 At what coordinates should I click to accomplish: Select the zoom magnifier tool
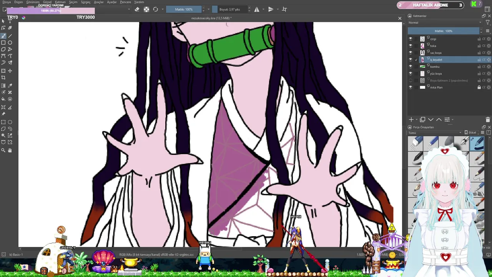tap(3, 150)
